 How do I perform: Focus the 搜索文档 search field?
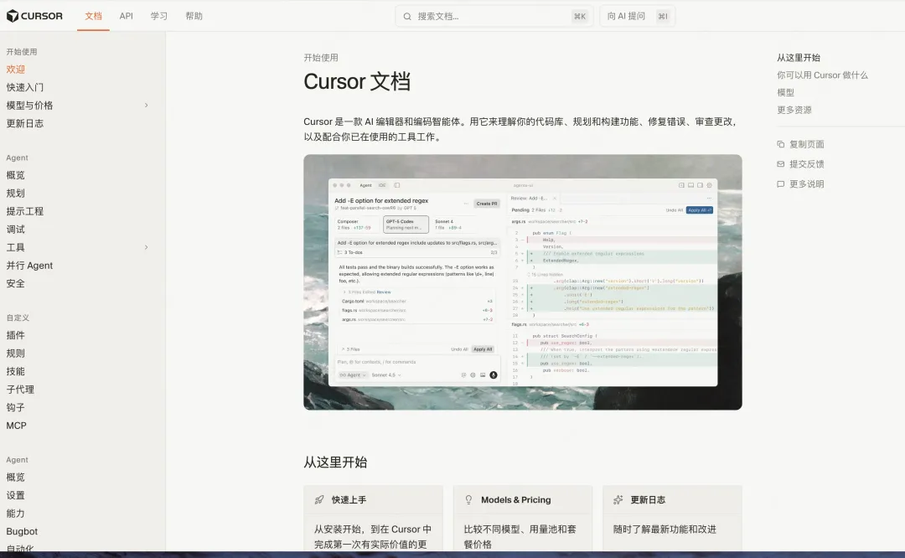(494, 16)
